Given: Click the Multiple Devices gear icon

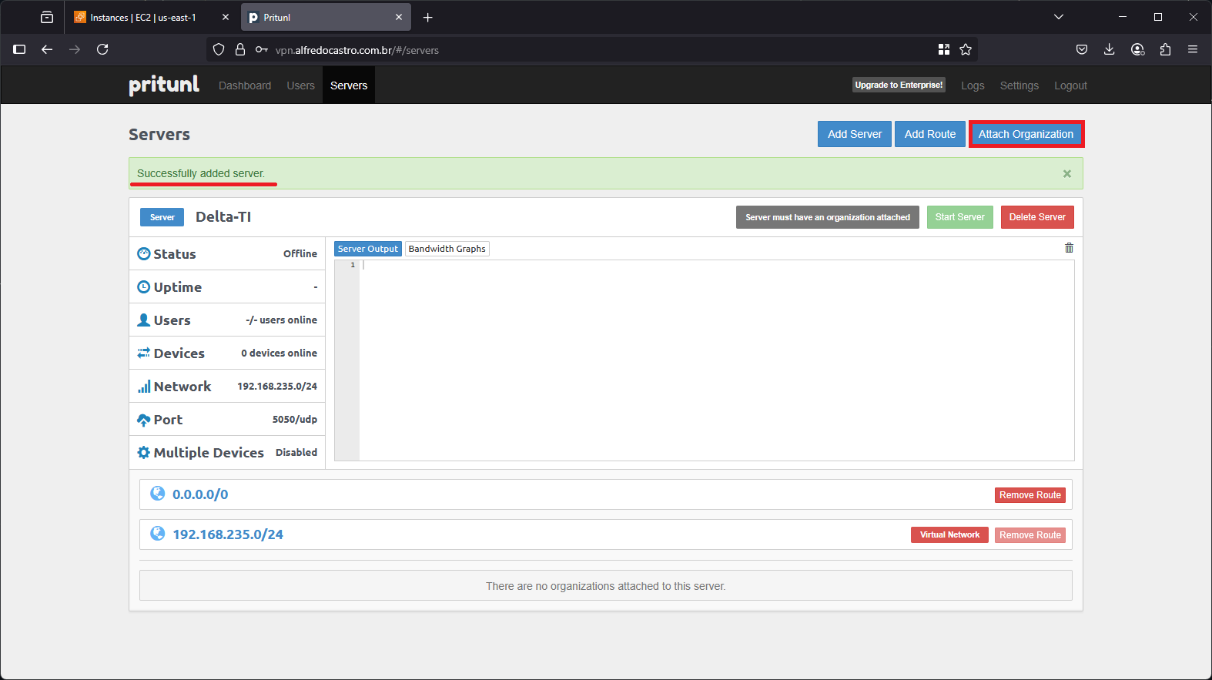Looking at the screenshot, I should tap(143, 453).
